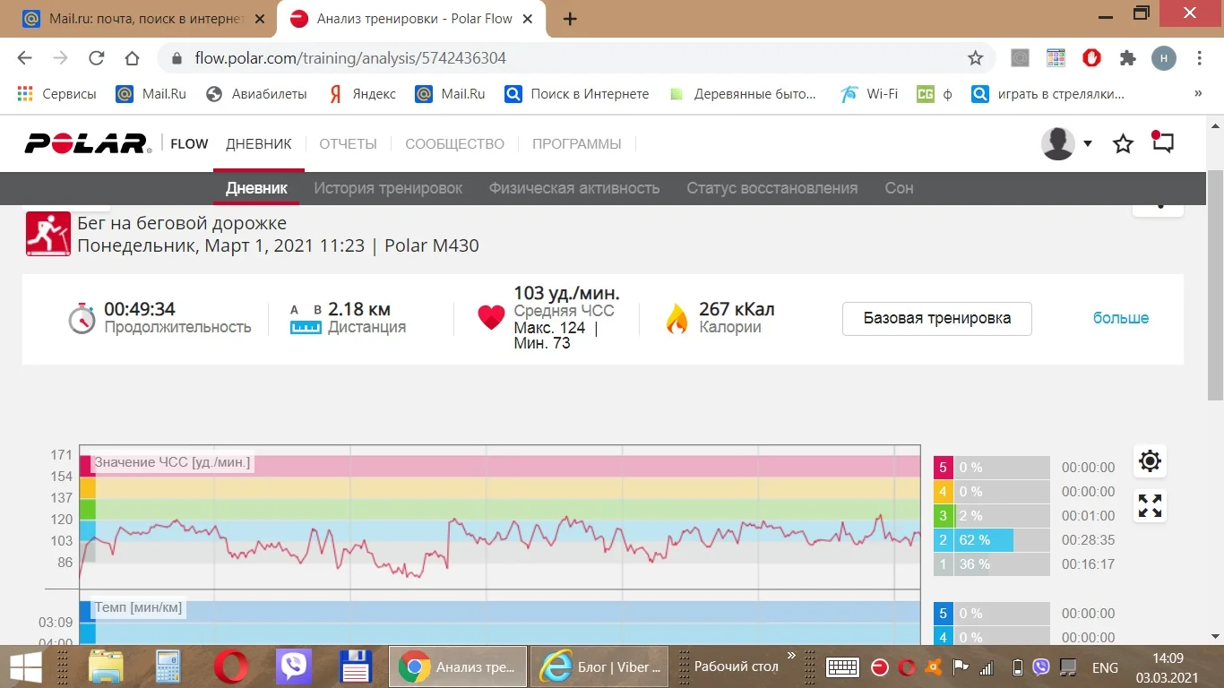
Task: Show more bookmarks with the chevron
Action: click(1198, 94)
